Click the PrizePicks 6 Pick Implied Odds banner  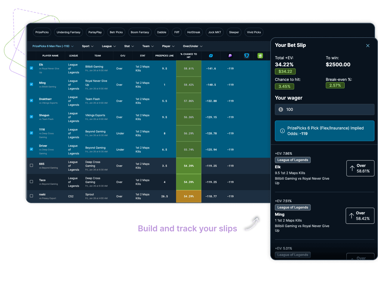click(x=325, y=131)
